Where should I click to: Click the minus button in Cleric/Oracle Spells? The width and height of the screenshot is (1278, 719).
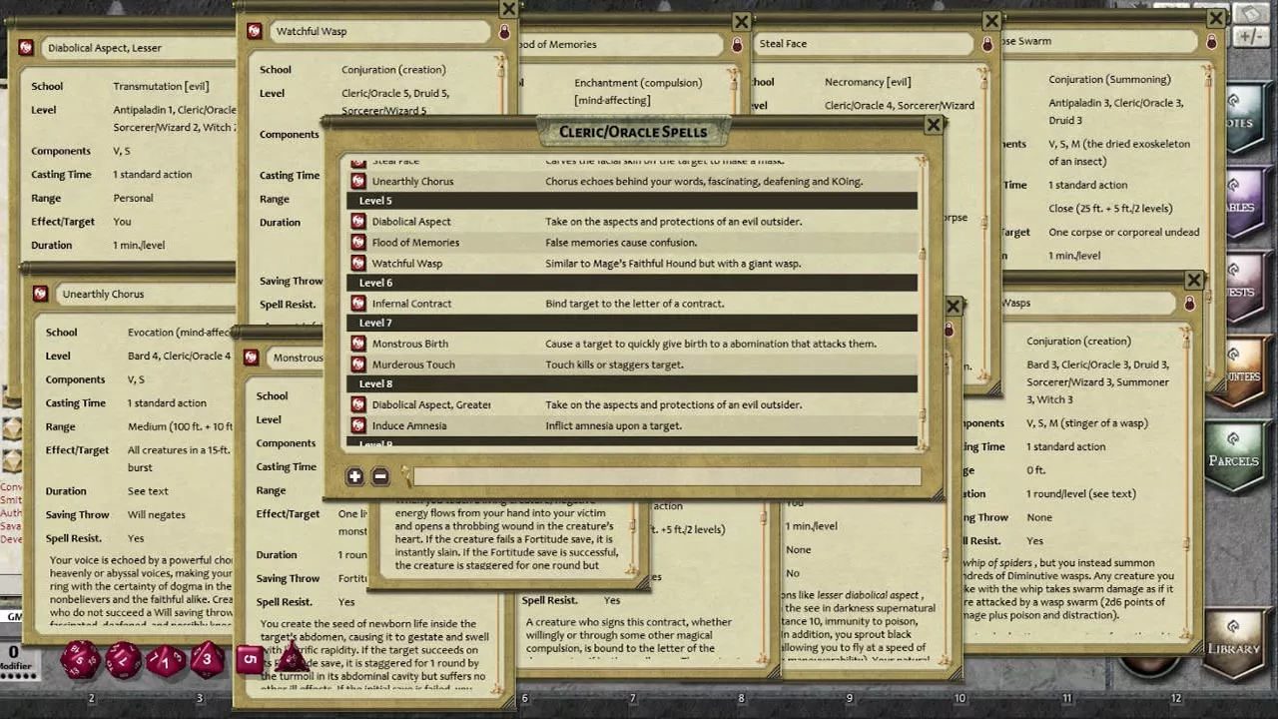point(379,477)
